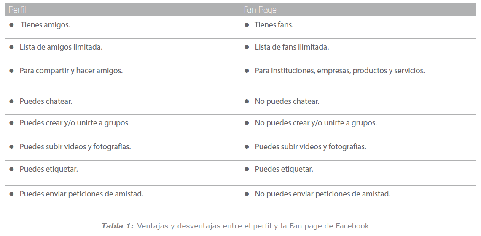Click the "Fan Page" column header
Image resolution: width=481 pixels, height=236 pixels.
pos(260,10)
